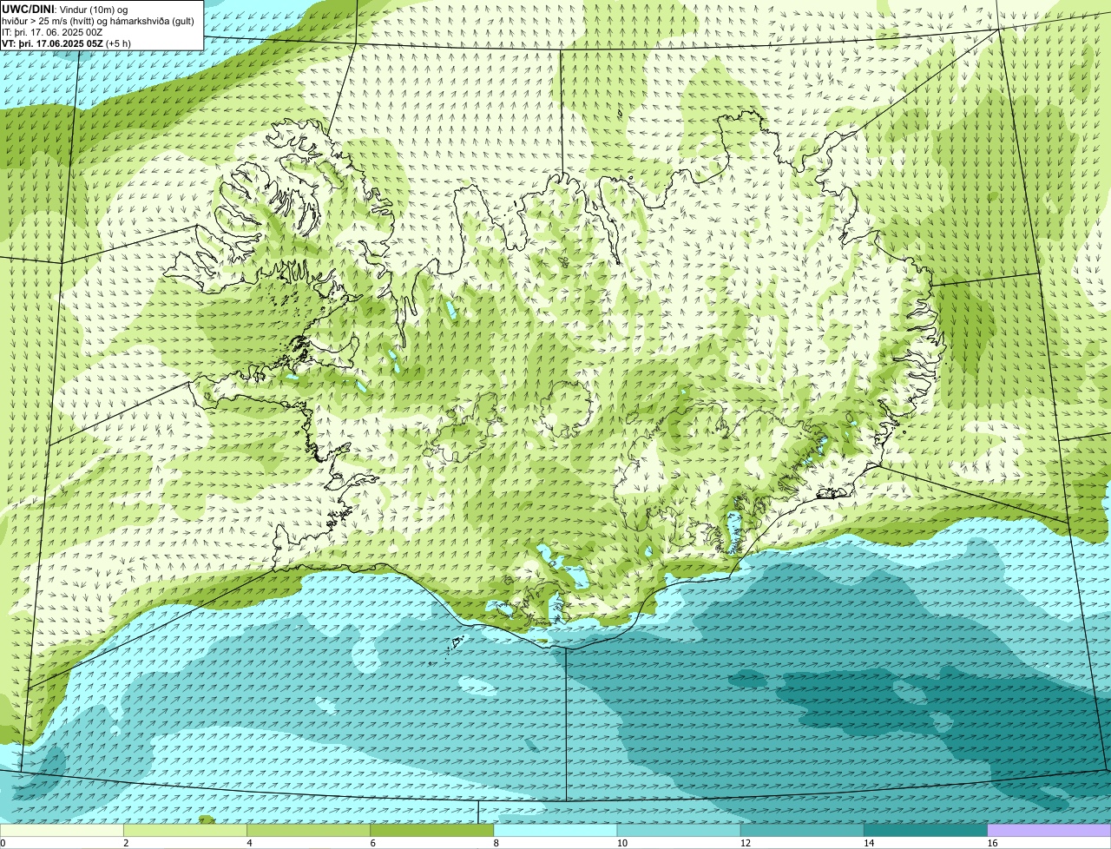Click the olive green 6–8 m/s legend swatch
The width and height of the screenshot is (1111, 849).
[432, 831]
